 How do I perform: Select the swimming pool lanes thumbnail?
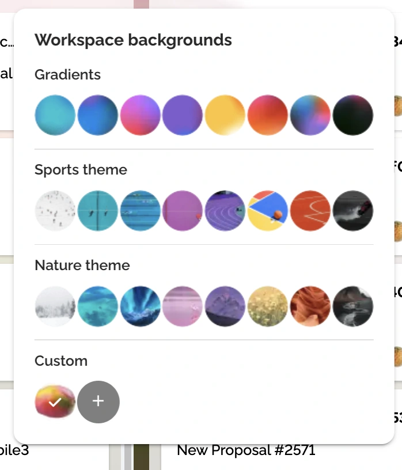pos(140,211)
